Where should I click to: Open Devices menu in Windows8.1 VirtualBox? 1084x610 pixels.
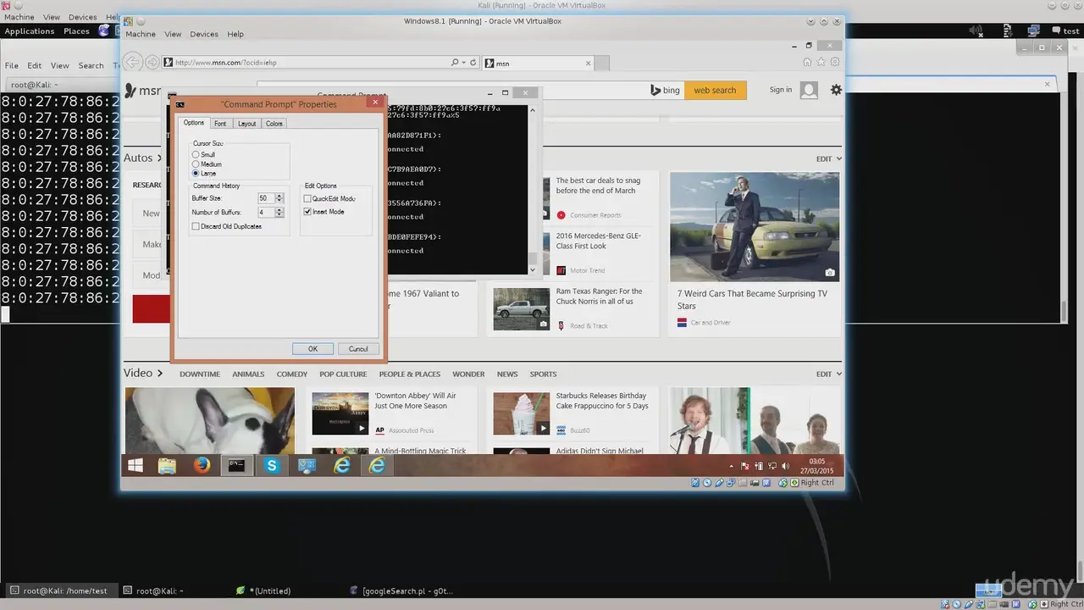pos(204,34)
